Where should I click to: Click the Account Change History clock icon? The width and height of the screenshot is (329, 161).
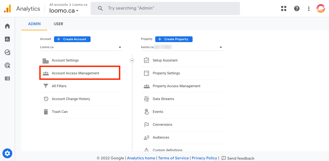click(x=46, y=99)
